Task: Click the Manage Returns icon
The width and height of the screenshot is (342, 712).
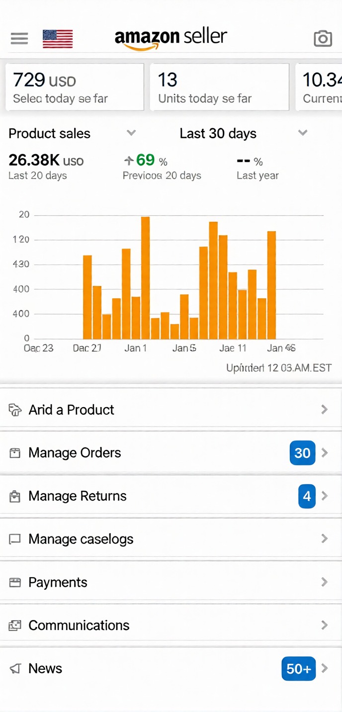Action: 15,496
